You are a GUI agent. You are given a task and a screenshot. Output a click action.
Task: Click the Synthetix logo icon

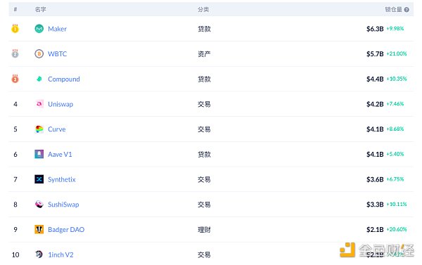(x=39, y=179)
